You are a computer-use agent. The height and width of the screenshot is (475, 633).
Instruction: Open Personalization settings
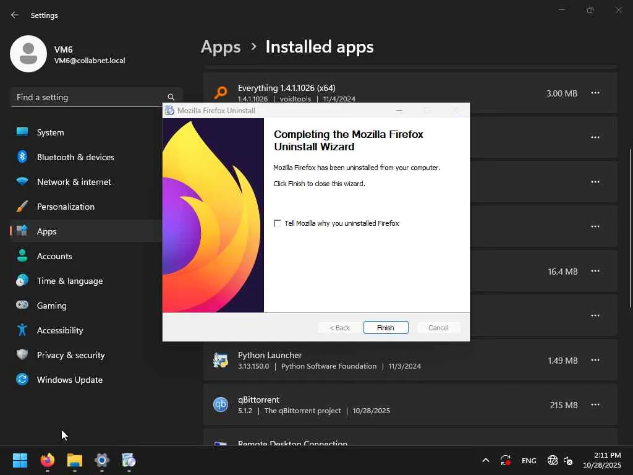pos(87,207)
